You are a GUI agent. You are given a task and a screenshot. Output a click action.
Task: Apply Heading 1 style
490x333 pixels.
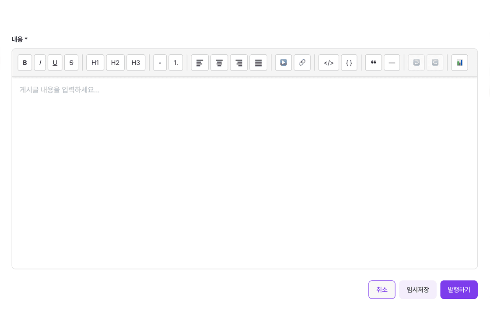(95, 63)
